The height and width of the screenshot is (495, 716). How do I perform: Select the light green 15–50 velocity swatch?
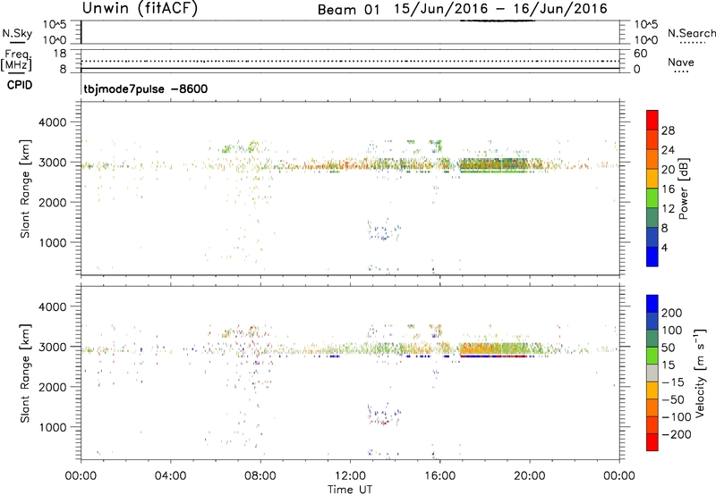pos(652,356)
